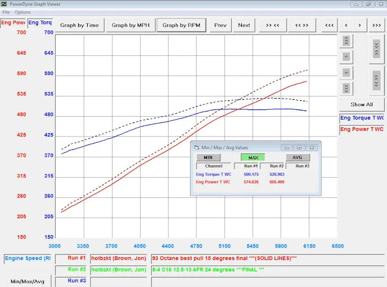
Task: Switch to Graph by MPH
Action: pos(131,25)
